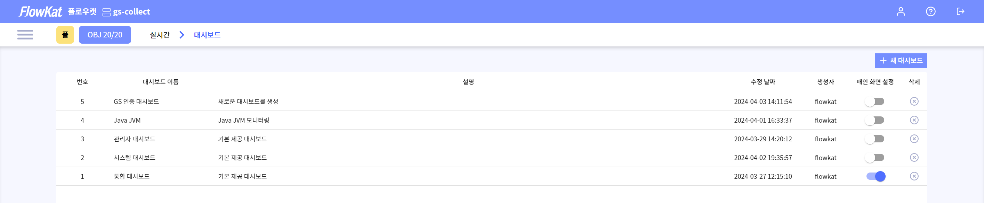Click the gs-collect server icon
This screenshot has width=984, height=203.
[x=107, y=12]
